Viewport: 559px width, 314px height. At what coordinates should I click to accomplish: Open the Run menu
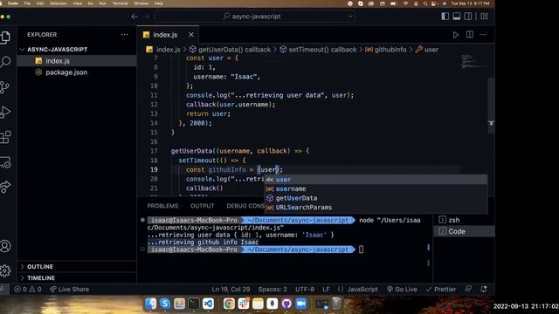tap(103, 3)
